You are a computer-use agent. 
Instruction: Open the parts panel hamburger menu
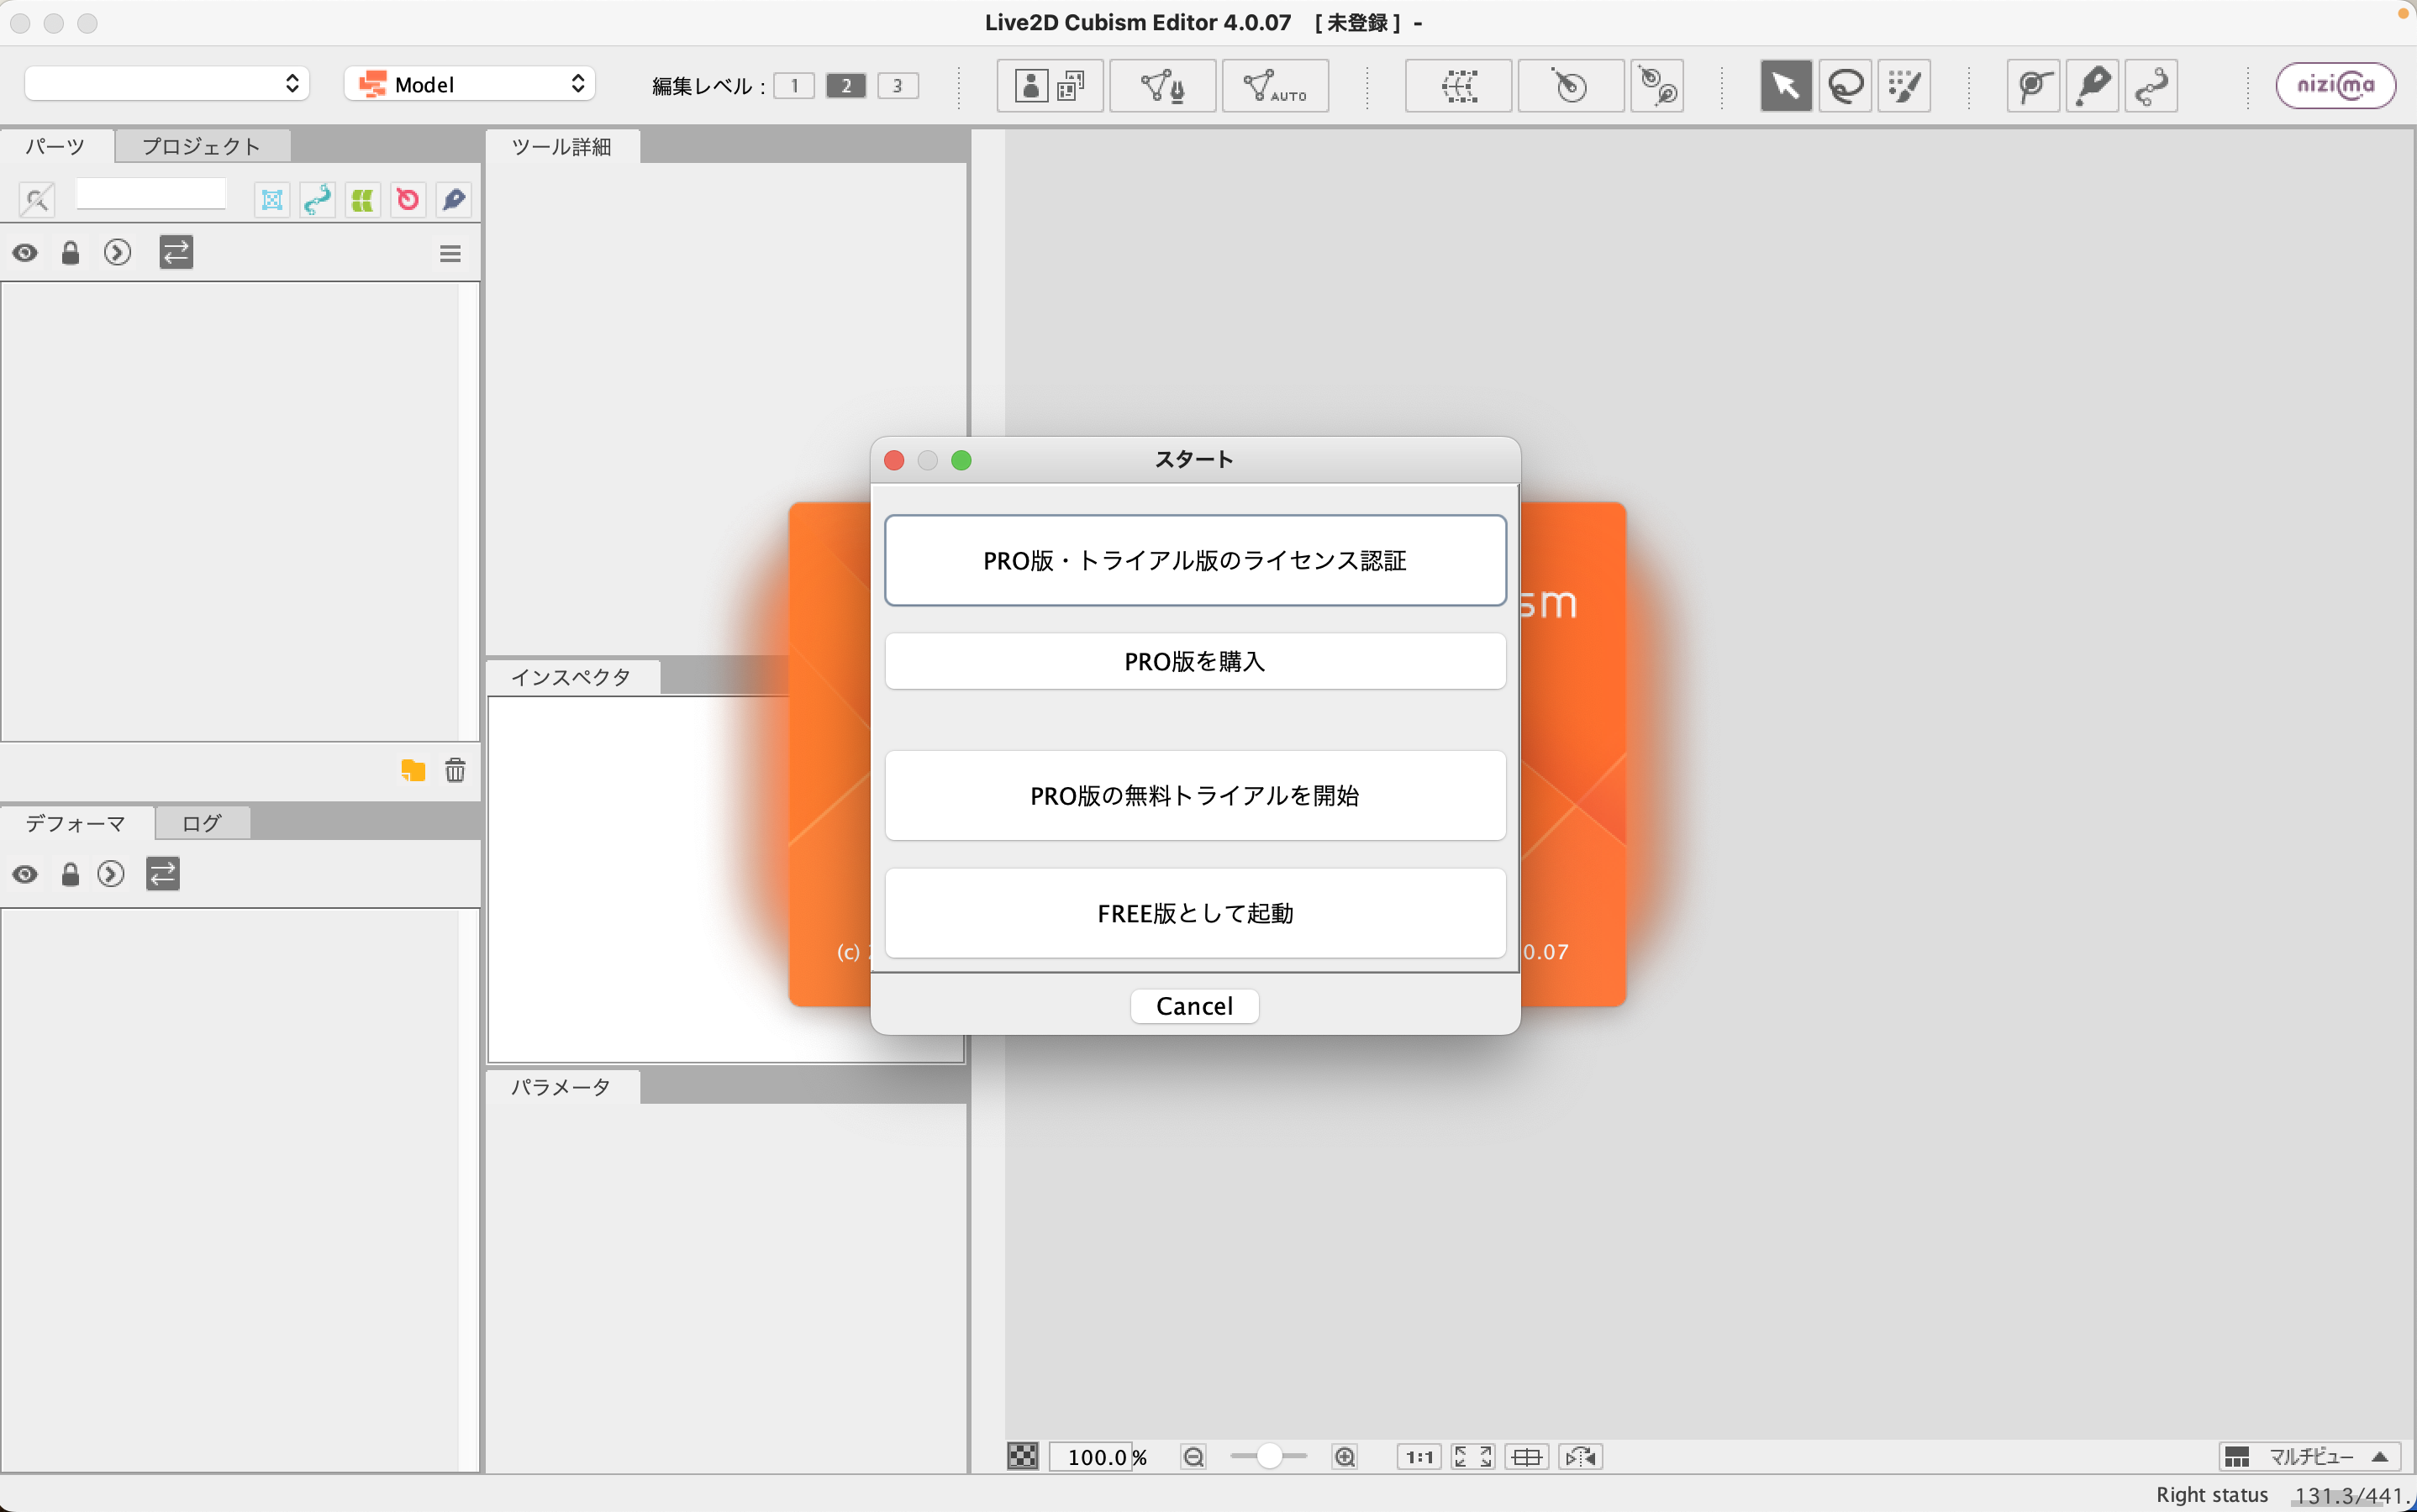450,253
